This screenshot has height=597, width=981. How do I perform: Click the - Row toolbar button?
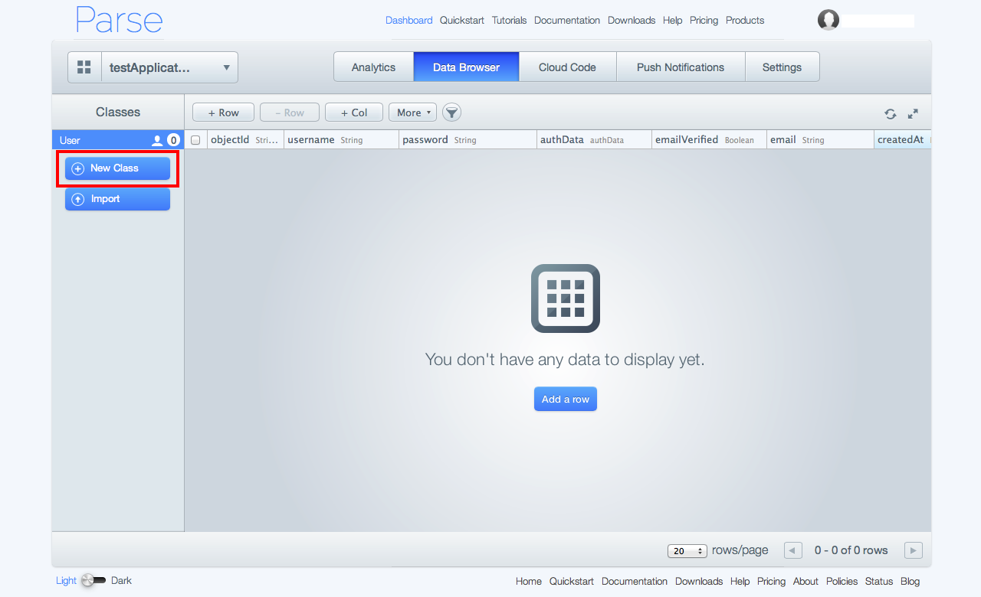[290, 113]
